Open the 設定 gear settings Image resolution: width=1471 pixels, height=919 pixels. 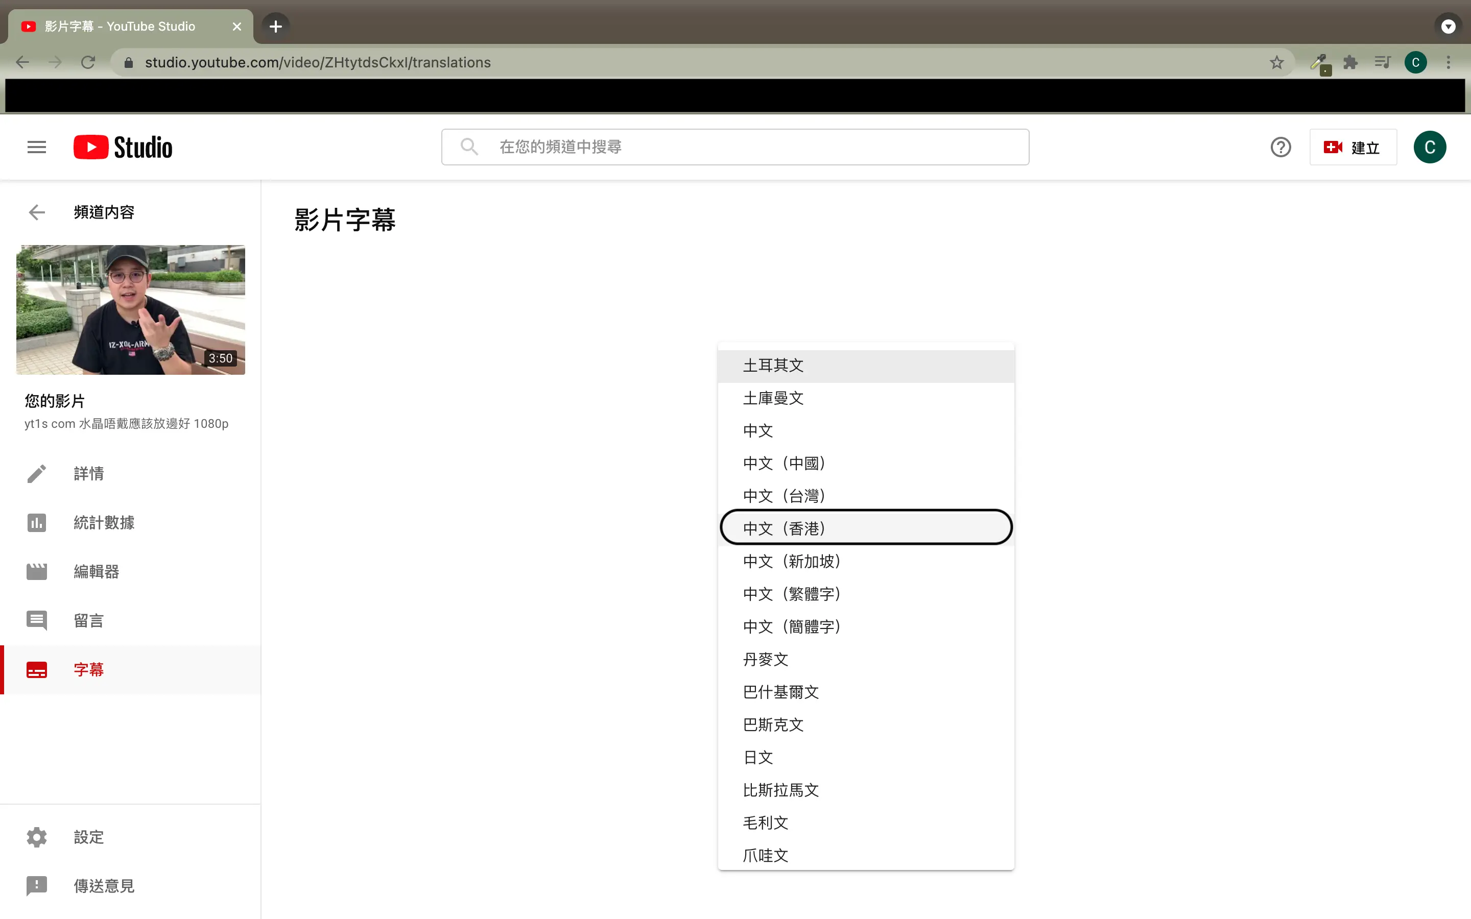tap(36, 837)
